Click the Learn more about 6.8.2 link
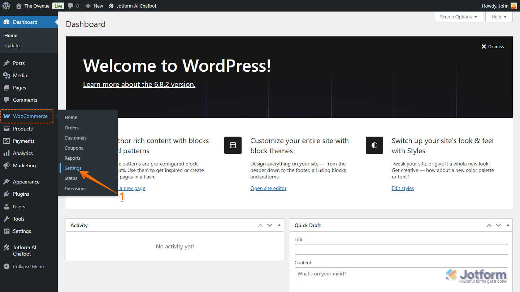This screenshot has height=292, width=520. pos(139,84)
